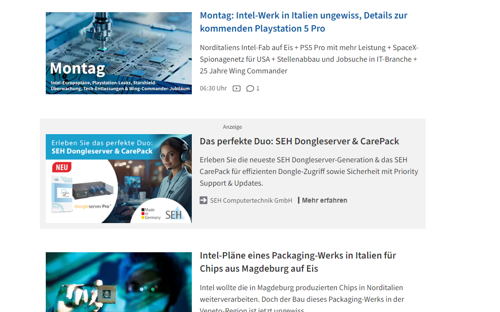This screenshot has height=312, width=500.
Task: Click the Mehr erfahren button
Action: [324, 201]
